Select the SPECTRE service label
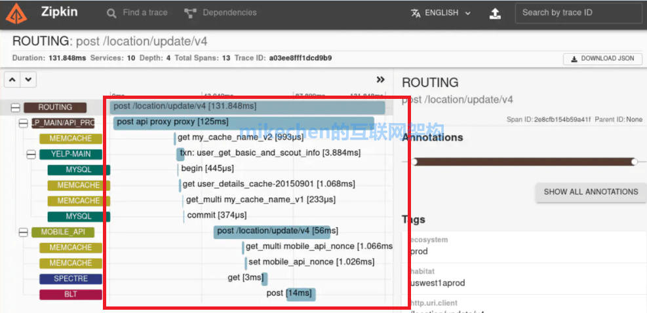The height and width of the screenshot is (313, 647). point(71,279)
